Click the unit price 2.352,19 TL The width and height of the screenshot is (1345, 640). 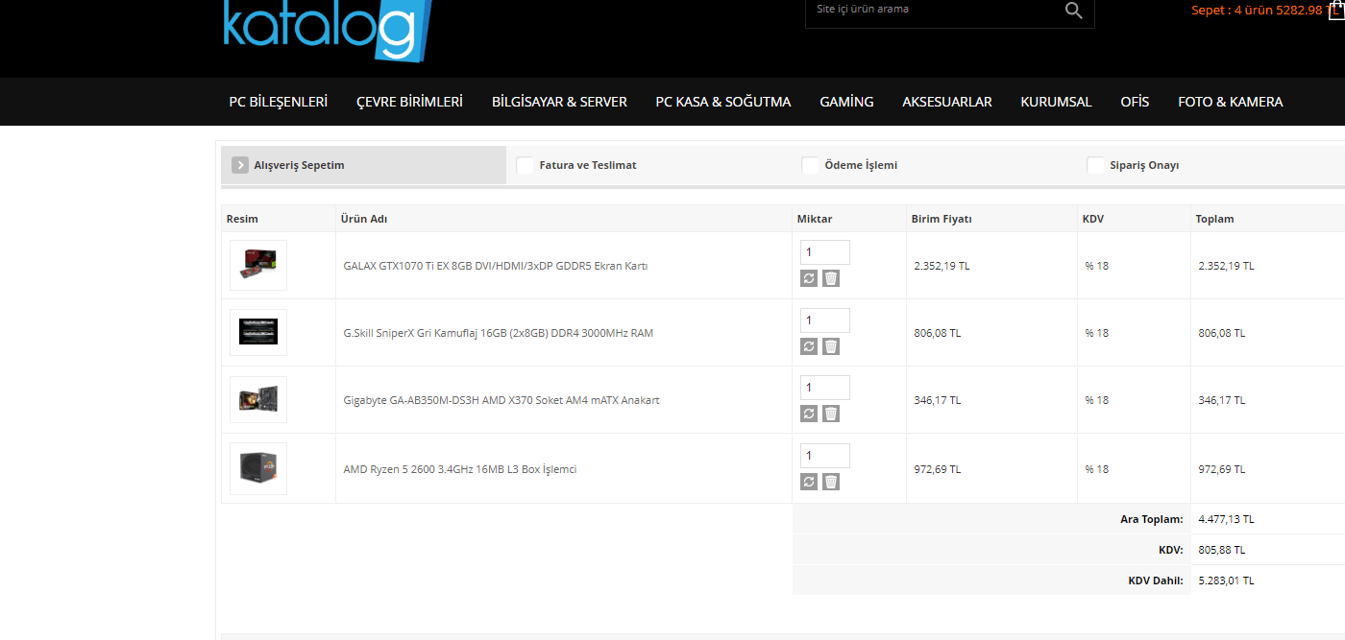(x=941, y=266)
